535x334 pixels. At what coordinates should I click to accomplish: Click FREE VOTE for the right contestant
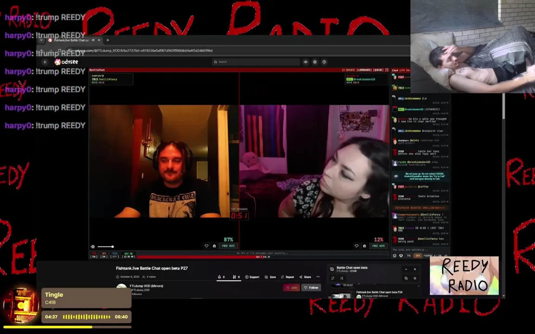[x=378, y=246]
